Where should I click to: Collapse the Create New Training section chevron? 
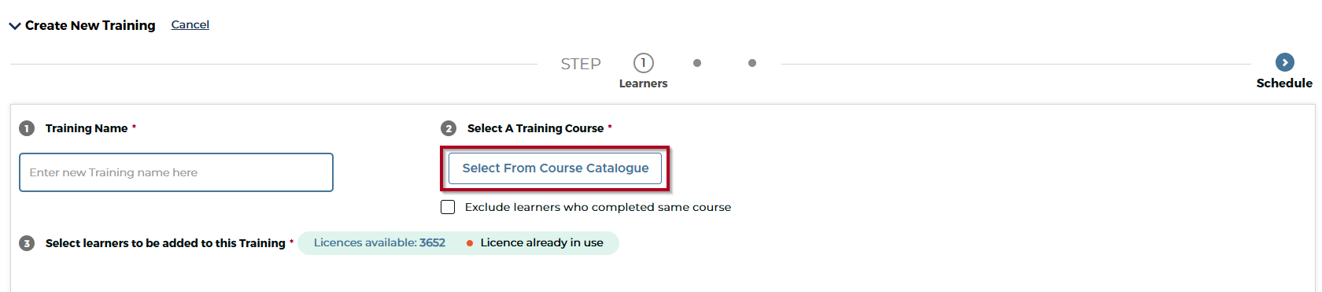(x=15, y=26)
